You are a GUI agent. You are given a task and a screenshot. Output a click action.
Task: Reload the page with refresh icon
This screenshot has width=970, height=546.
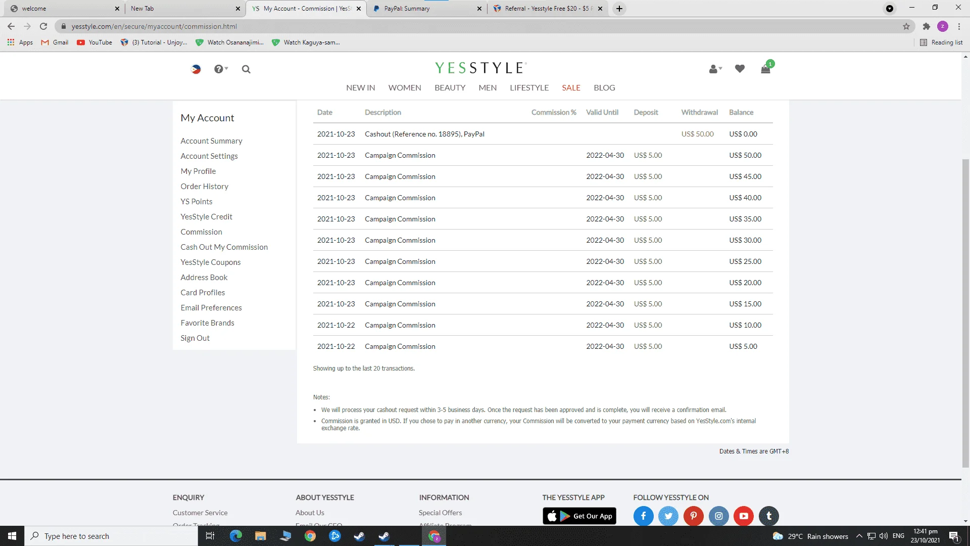tap(43, 26)
